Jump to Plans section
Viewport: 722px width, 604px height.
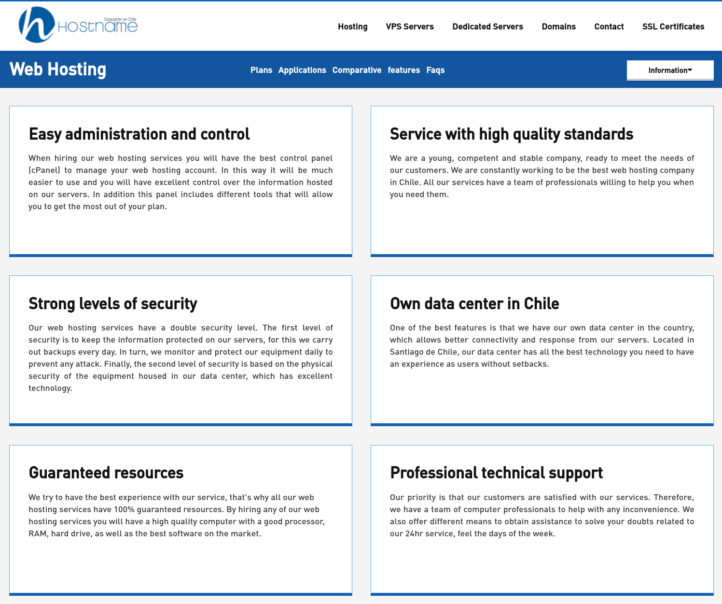[x=261, y=70]
